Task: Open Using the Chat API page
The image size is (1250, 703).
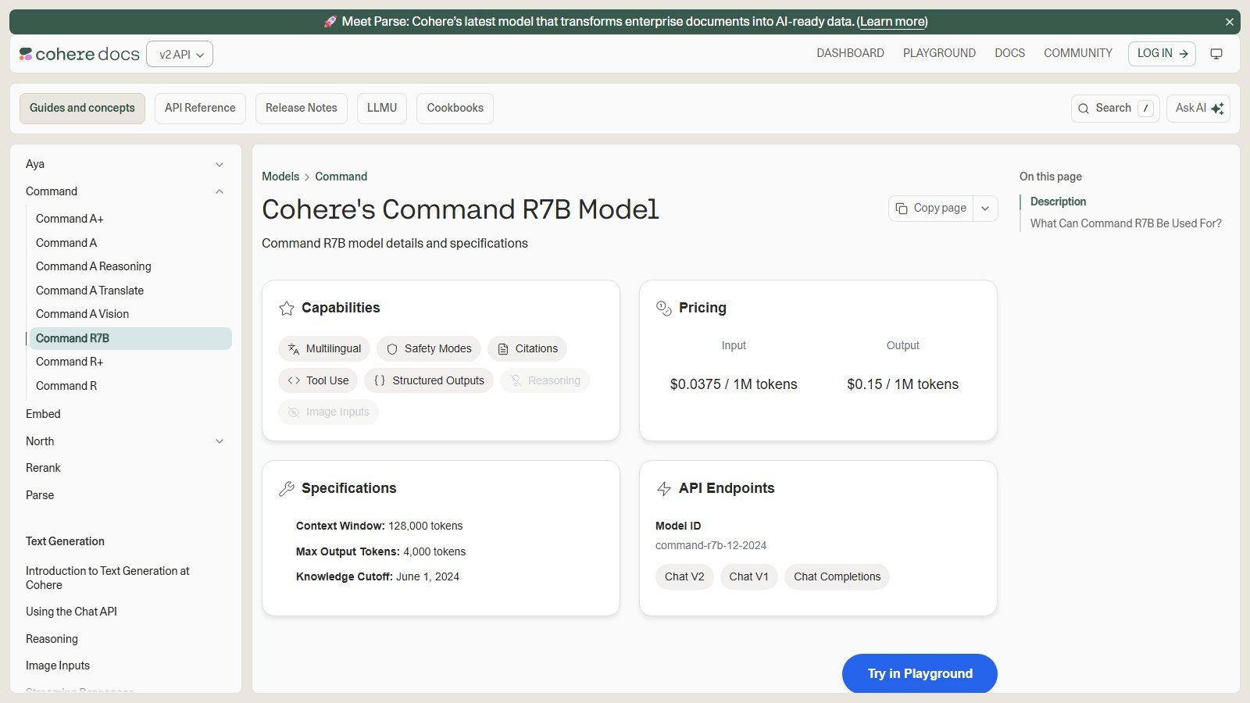Action: [71, 612]
